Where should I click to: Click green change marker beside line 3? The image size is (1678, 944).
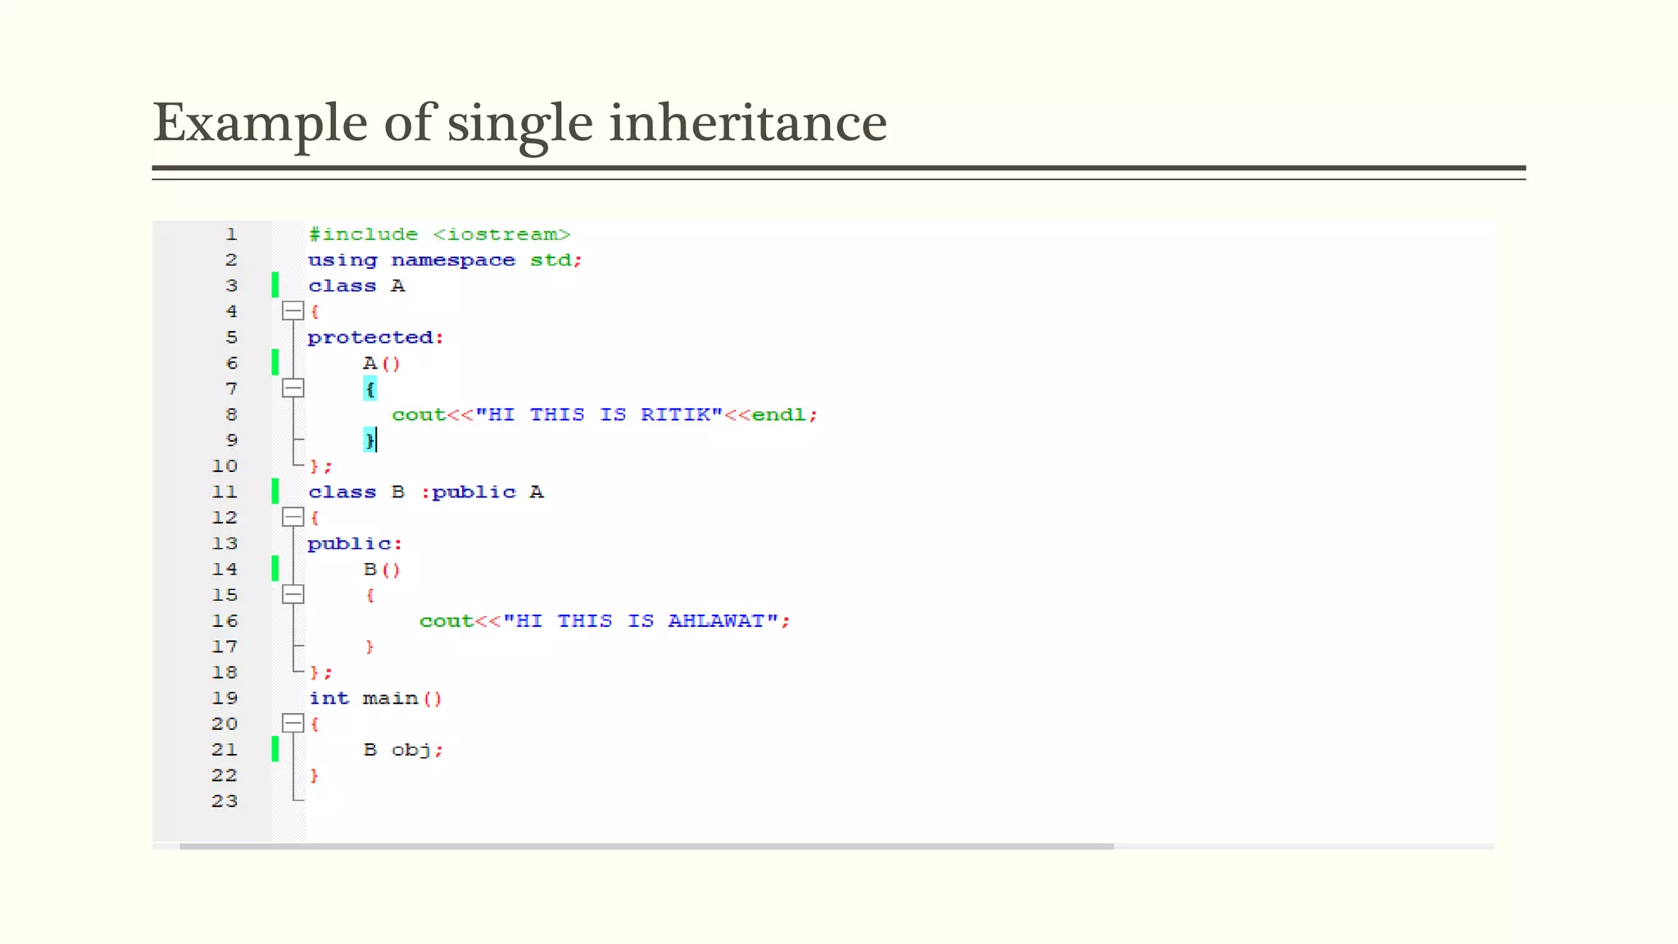[x=275, y=285]
